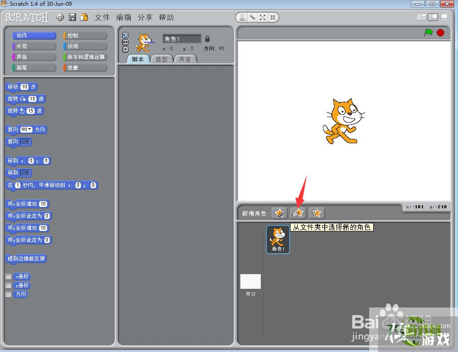
Task: Select the duplicate stamp tool
Action: [243, 17]
